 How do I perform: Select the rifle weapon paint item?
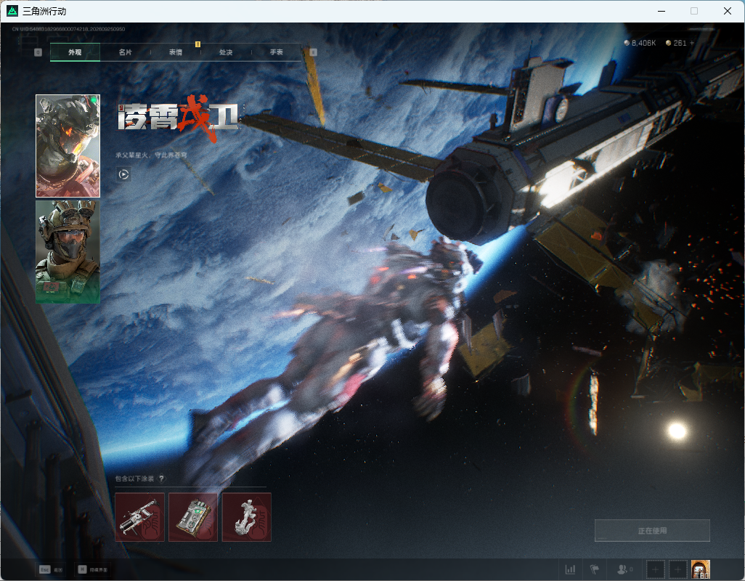(139, 517)
